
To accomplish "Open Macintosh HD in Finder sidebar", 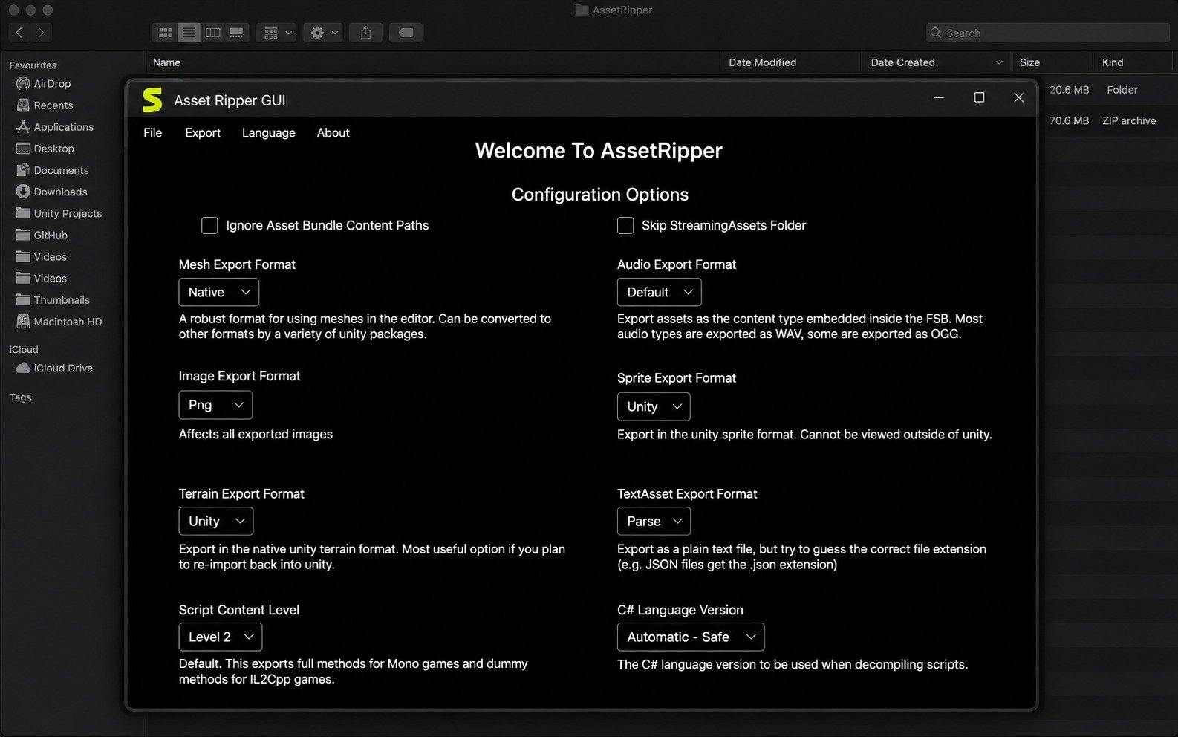I will point(59,322).
